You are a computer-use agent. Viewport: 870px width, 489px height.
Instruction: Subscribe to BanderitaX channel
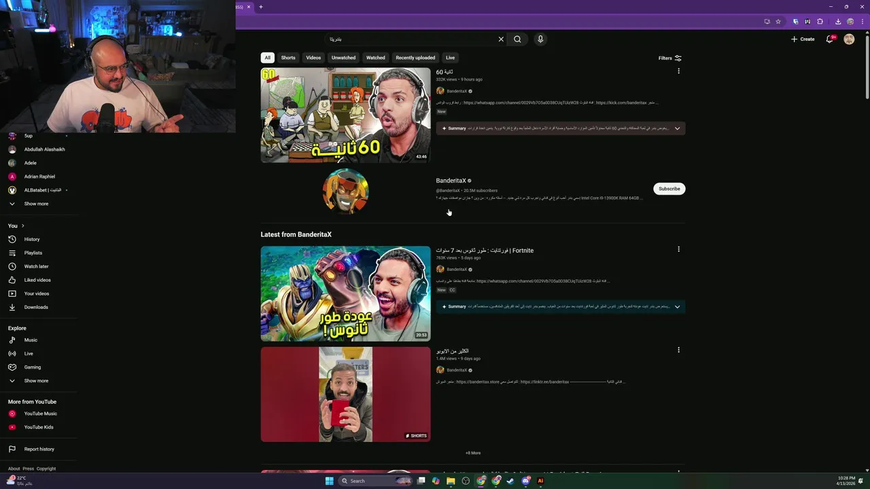[x=669, y=189]
